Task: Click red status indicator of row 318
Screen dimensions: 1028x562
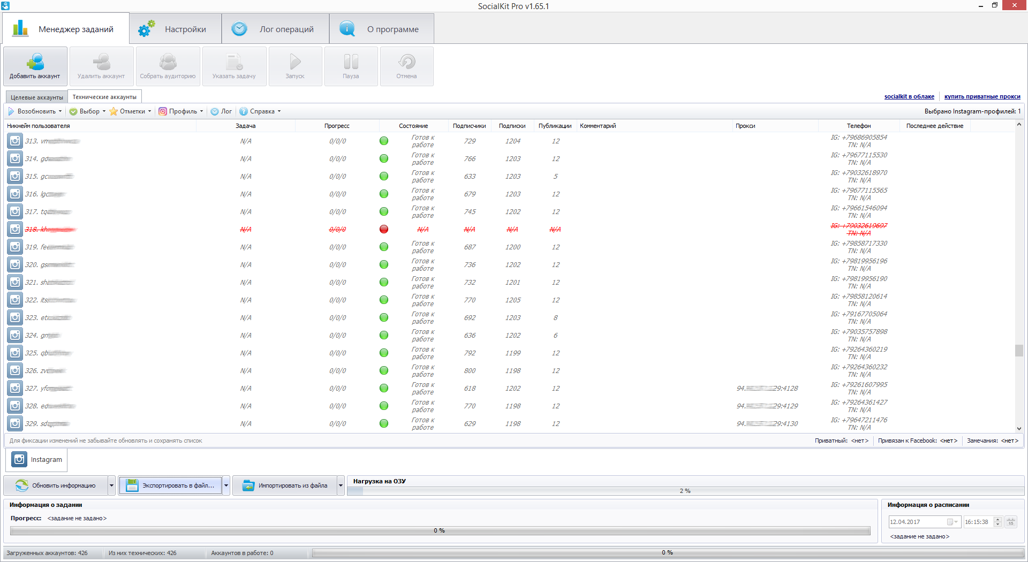Action: tap(384, 229)
